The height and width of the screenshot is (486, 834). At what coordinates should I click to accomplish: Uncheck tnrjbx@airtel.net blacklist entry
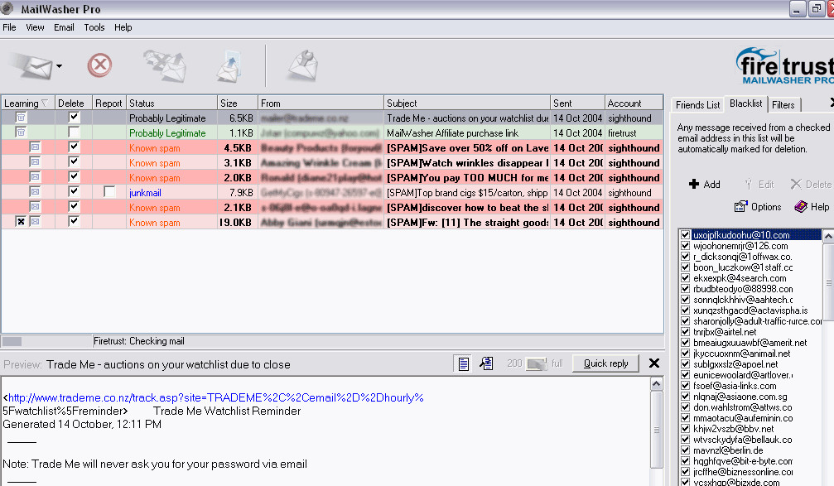click(x=685, y=332)
